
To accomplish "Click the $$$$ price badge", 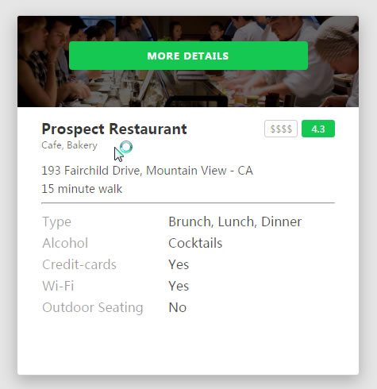I will pos(281,129).
